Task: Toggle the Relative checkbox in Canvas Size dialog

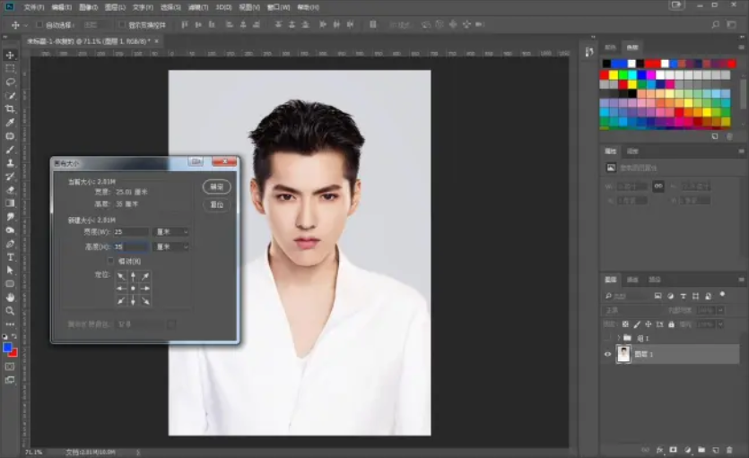Action: [x=110, y=261]
